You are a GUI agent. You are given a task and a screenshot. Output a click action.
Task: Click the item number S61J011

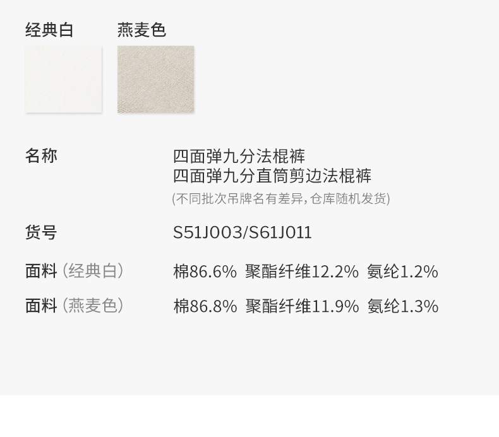click(x=280, y=233)
